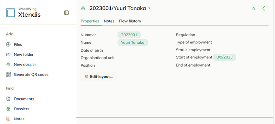Click the Documents page icon
Image resolution: width=275 pixels, height=124 pixels.
[8, 99]
